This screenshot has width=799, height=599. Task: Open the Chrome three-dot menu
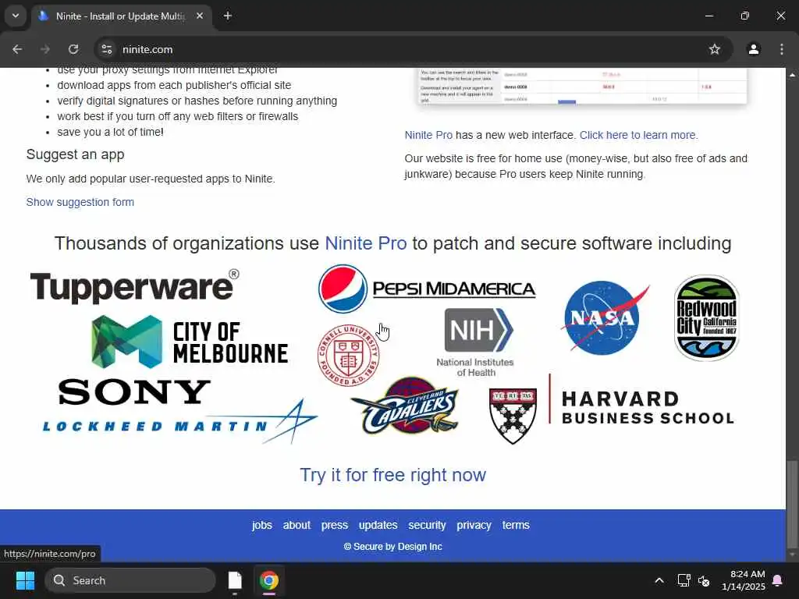tap(782, 49)
